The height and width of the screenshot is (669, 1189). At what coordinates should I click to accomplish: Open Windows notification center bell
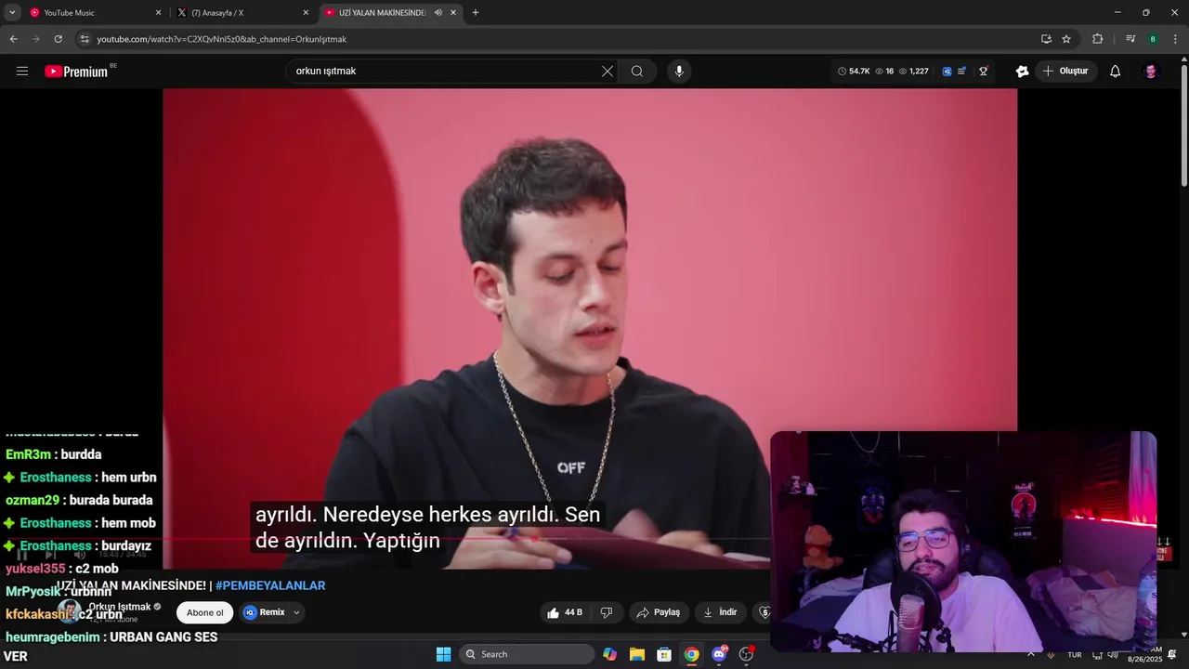point(1172,654)
